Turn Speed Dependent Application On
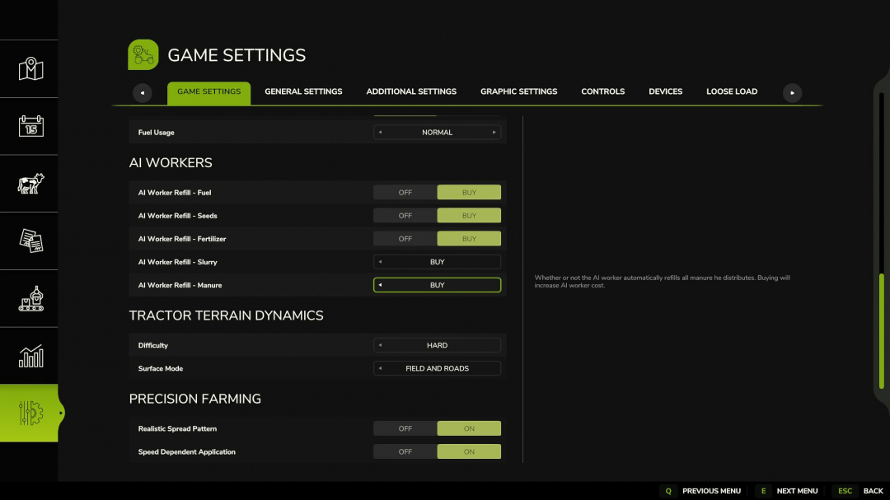Viewport: 890px width, 500px height. (469, 451)
